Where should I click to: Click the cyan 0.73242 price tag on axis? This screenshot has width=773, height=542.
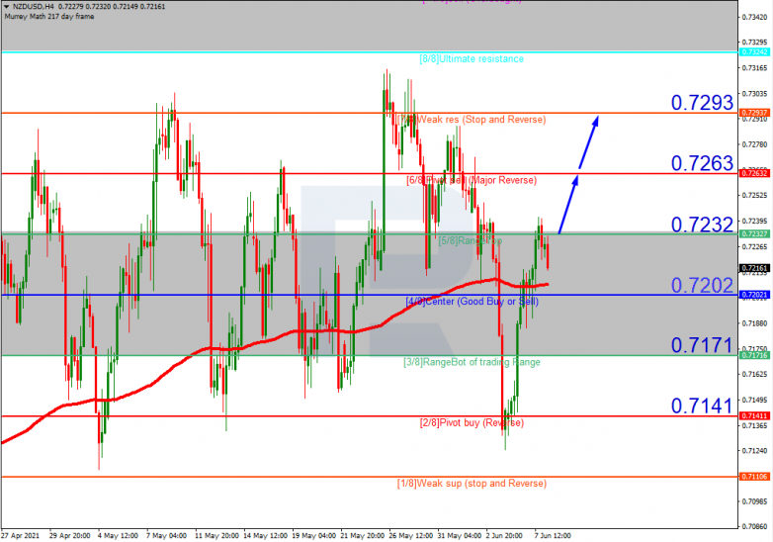tap(754, 52)
